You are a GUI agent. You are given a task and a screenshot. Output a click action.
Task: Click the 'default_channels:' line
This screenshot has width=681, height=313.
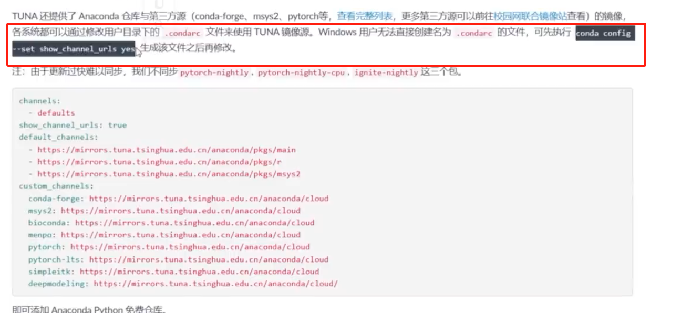(58, 137)
